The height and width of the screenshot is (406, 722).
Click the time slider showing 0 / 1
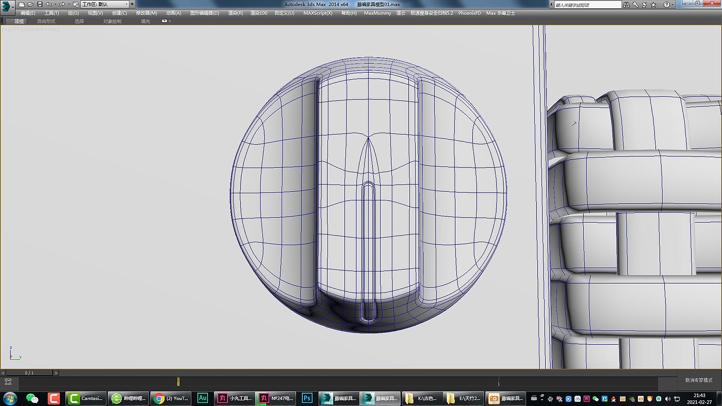[x=29, y=373]
